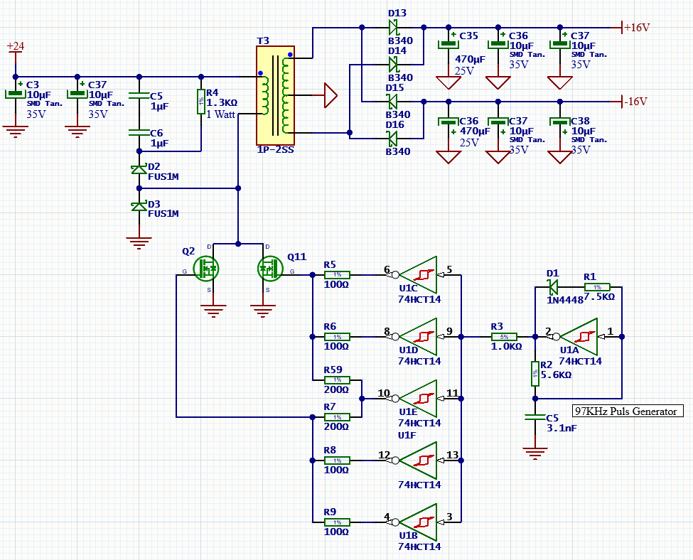Select the +24 supply port label
Viewport: 693px width, 560px height.
coord(15,47)
